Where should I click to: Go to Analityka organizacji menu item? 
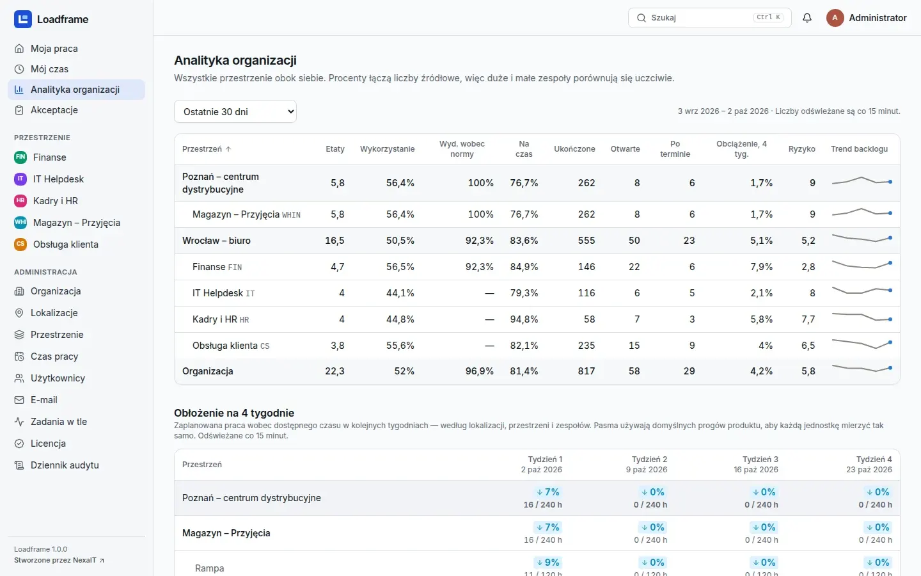[x=76, y=90]
